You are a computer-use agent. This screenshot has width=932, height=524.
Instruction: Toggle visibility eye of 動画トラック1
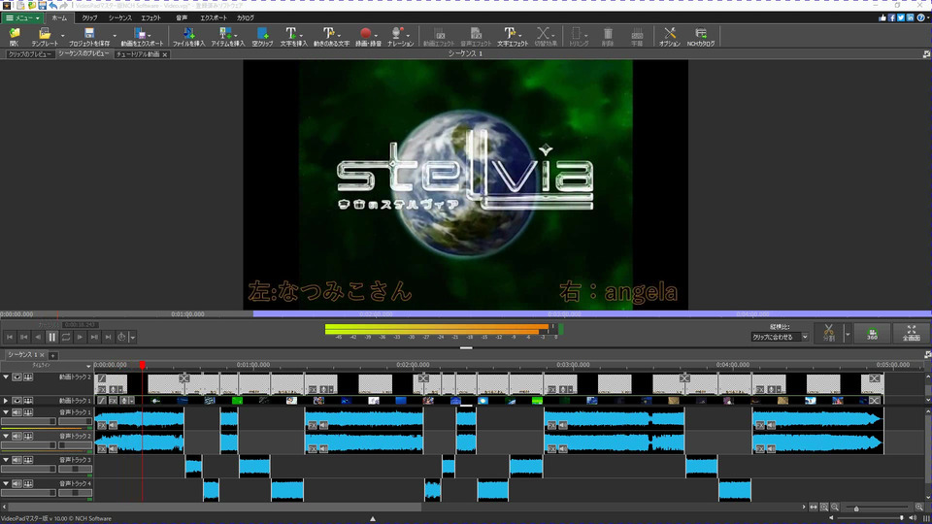click(x=17, y=401)
